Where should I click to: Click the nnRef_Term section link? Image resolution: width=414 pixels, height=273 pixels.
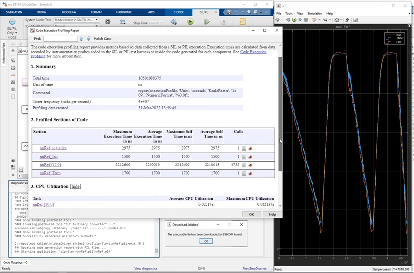[x=50, y=173]
